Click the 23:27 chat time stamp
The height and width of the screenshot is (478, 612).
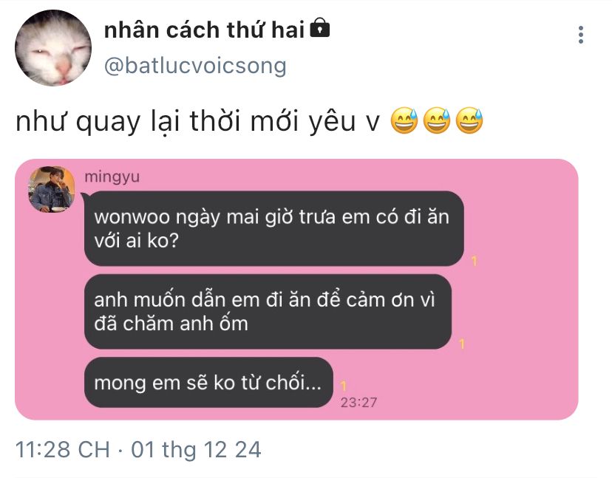(x=358, y=403)
